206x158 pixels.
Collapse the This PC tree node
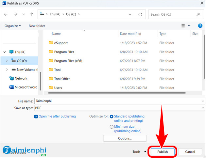point(5,52)
